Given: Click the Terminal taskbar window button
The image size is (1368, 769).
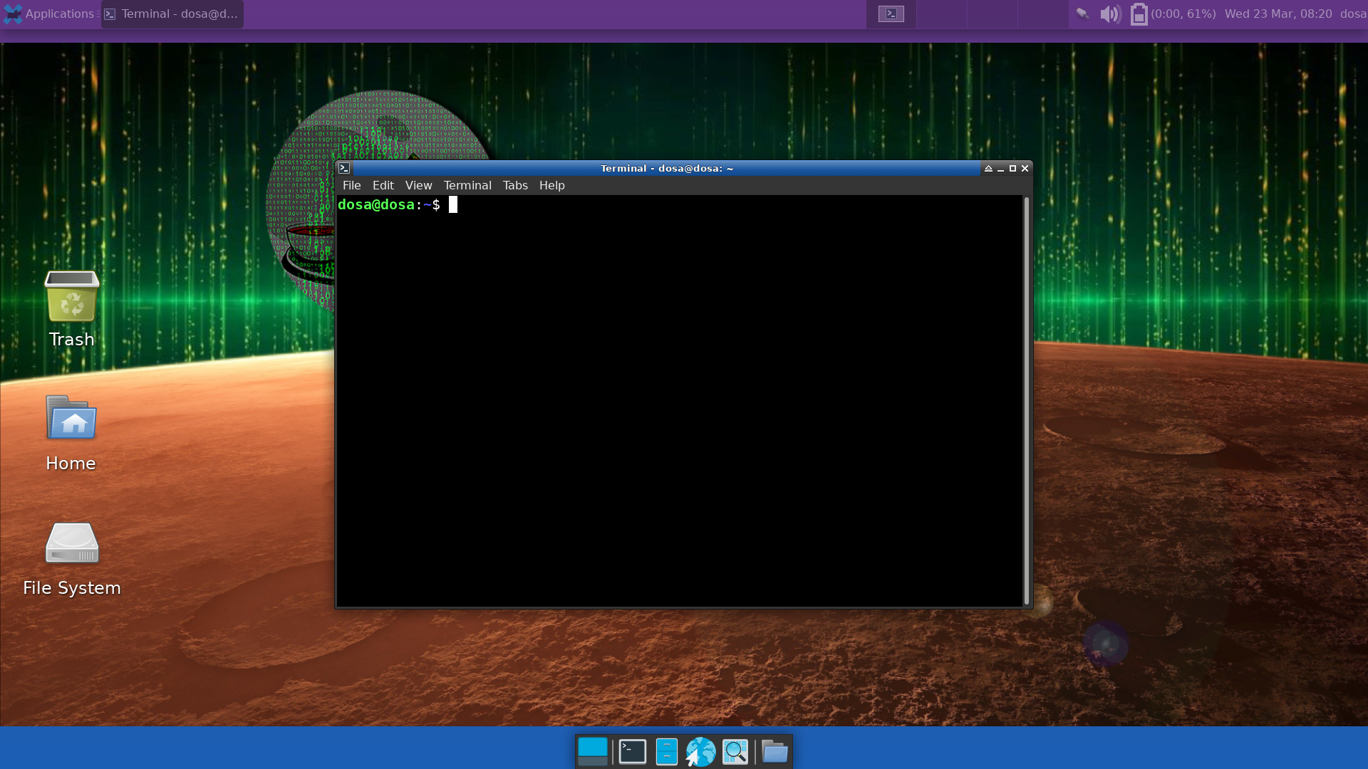Looking at the screenshot, I should (172, 14).
